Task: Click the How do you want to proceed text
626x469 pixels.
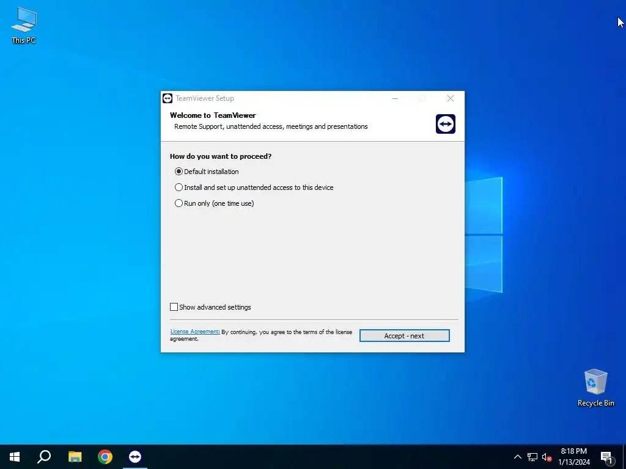Action: point(221,156)
